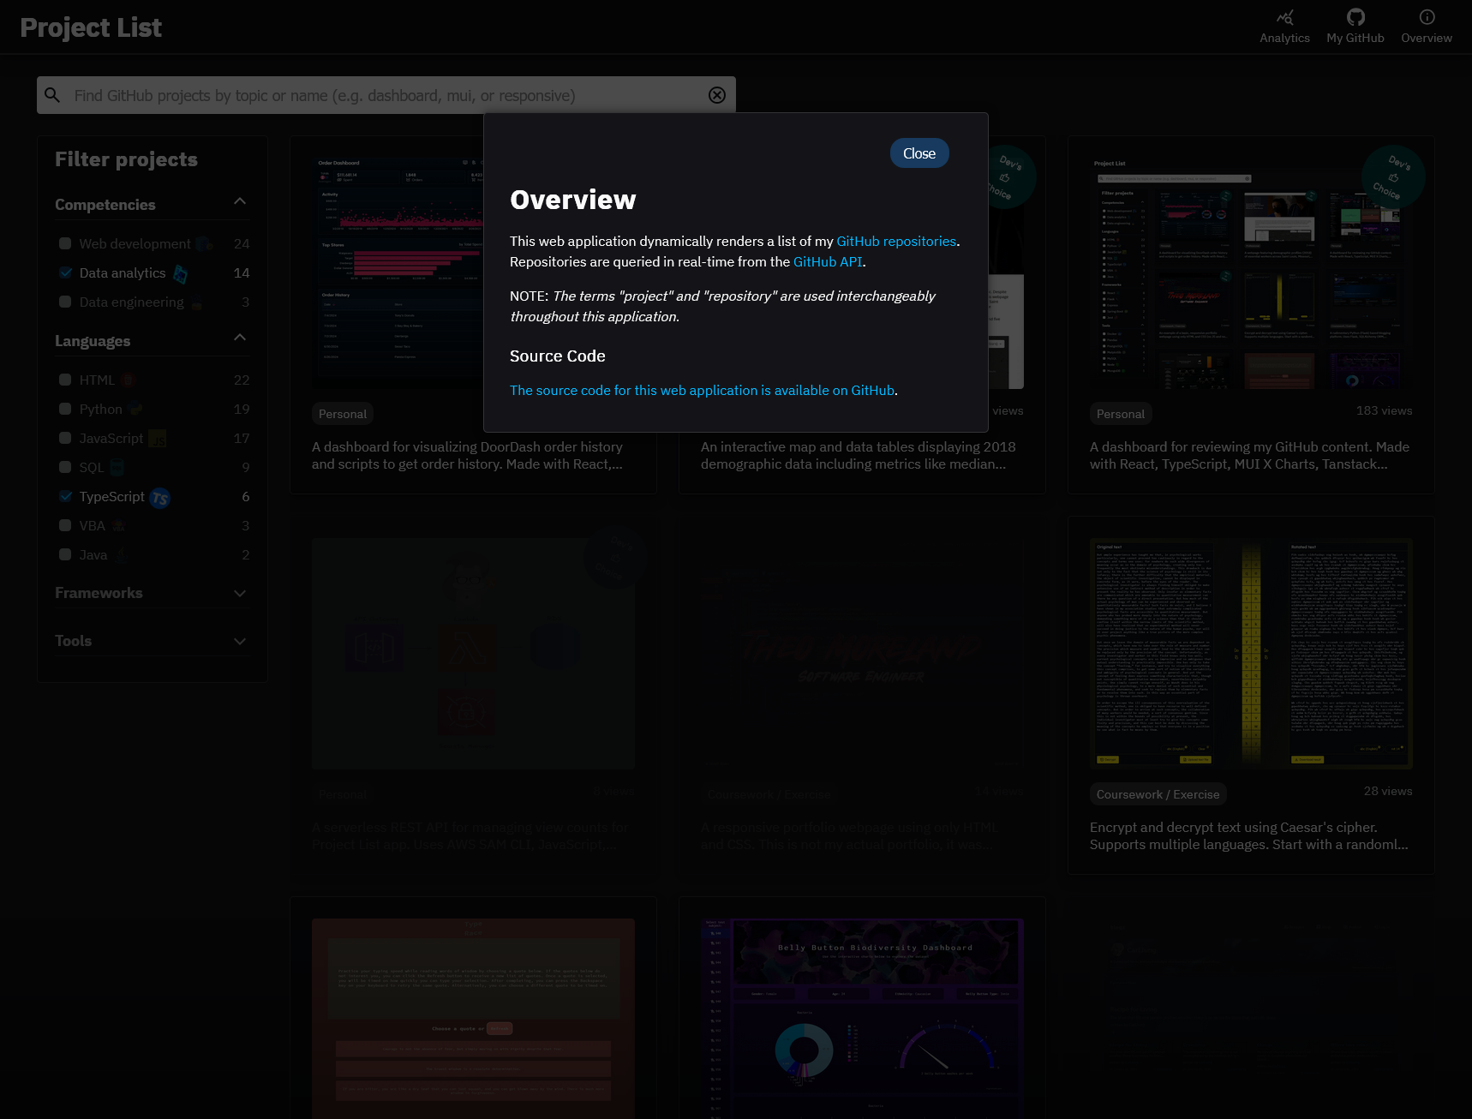Follow the GitHub API link
The height and width of the screenshot is (1119, 1472).
pos(827,262)
